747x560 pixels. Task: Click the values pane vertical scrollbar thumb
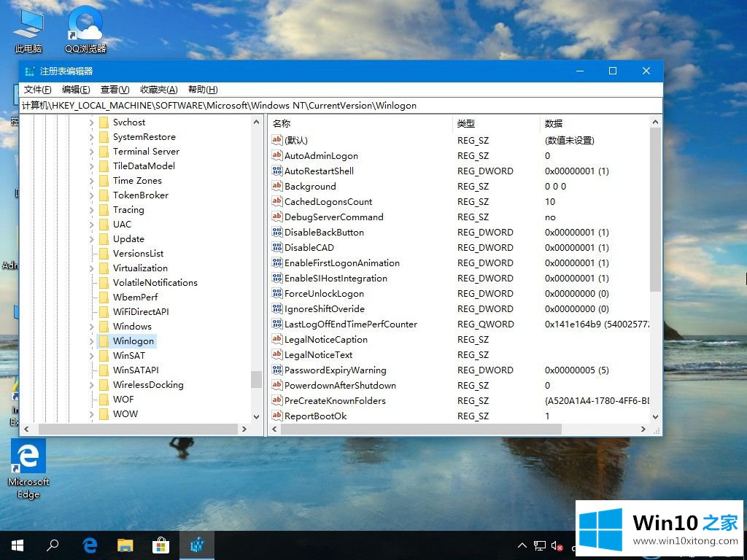(x=656, y=209)
